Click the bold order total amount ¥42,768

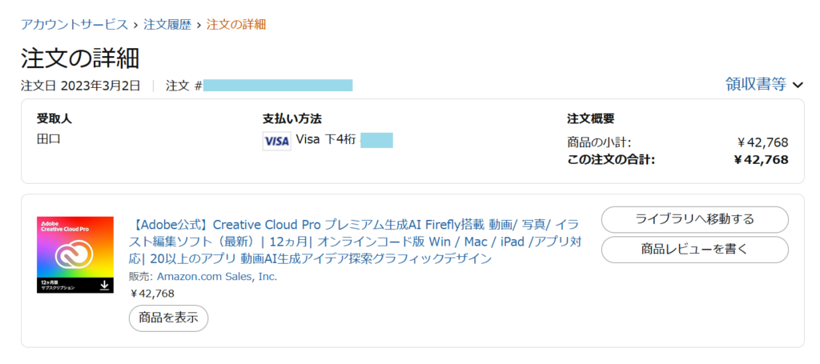point(761,159)
